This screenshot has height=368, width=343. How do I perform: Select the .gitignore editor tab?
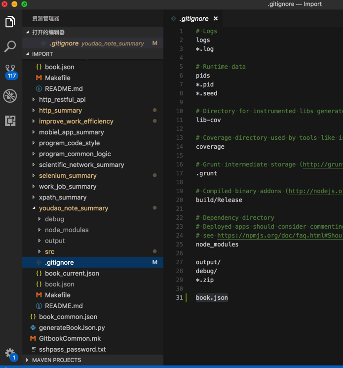pos(193,19)
